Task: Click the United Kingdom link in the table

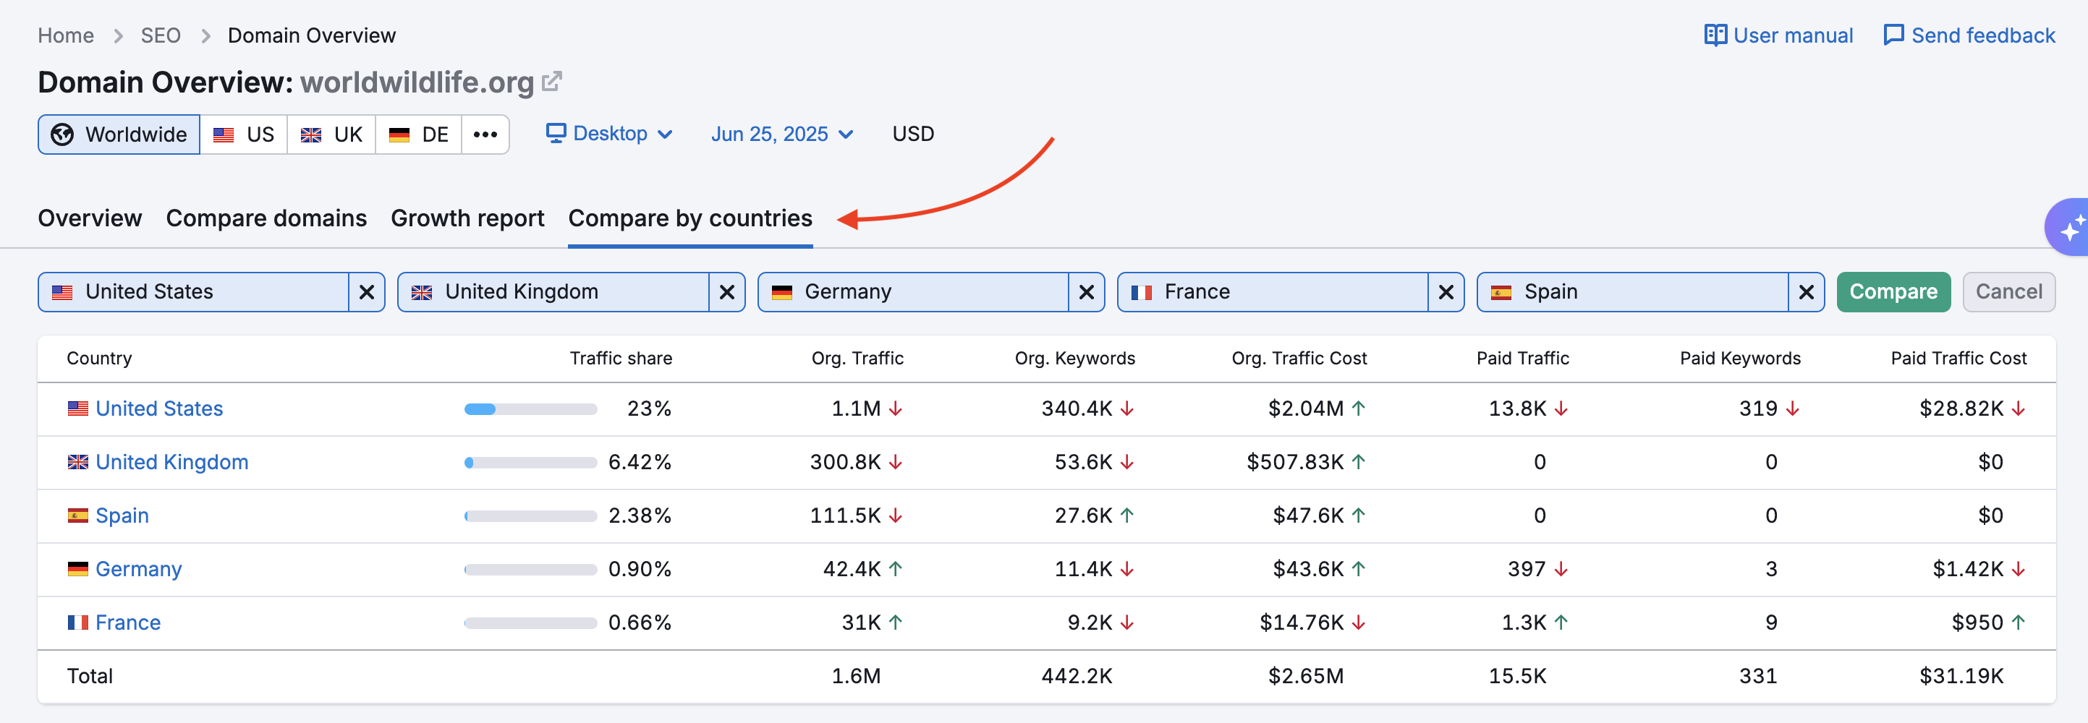Action: (x=172, y=461)
